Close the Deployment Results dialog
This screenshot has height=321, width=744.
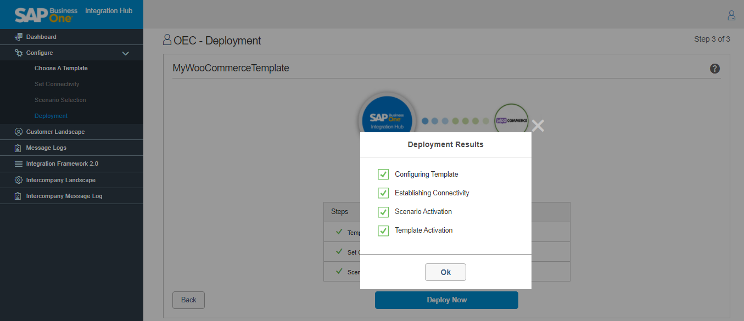538,126
